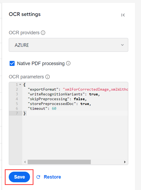Click the Restore circular arrow icon
This screenshot has width=141, height=190.
pos(38,177)
